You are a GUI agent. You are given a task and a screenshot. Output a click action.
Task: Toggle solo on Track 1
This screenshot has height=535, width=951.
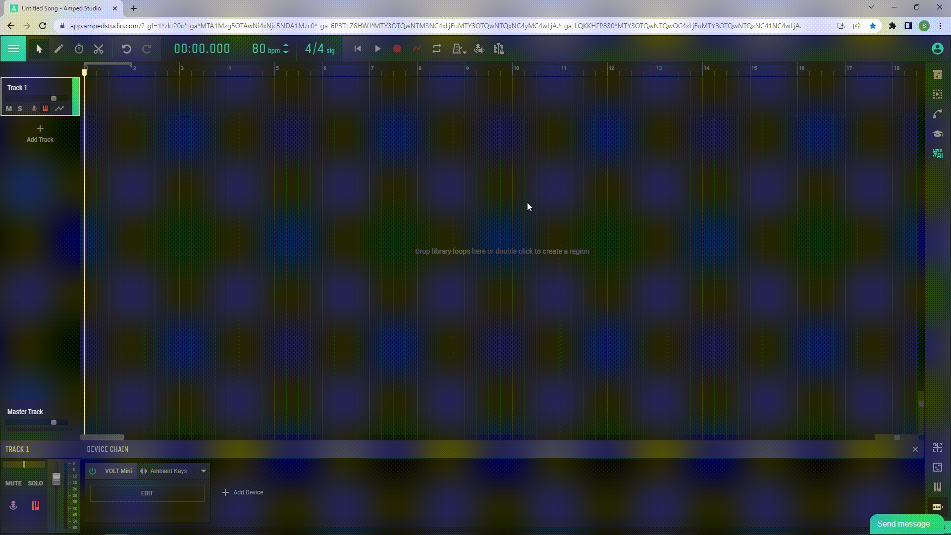(20, 108)
